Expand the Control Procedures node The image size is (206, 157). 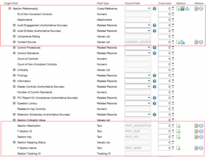pyautogui.click(x=14, y=47)
